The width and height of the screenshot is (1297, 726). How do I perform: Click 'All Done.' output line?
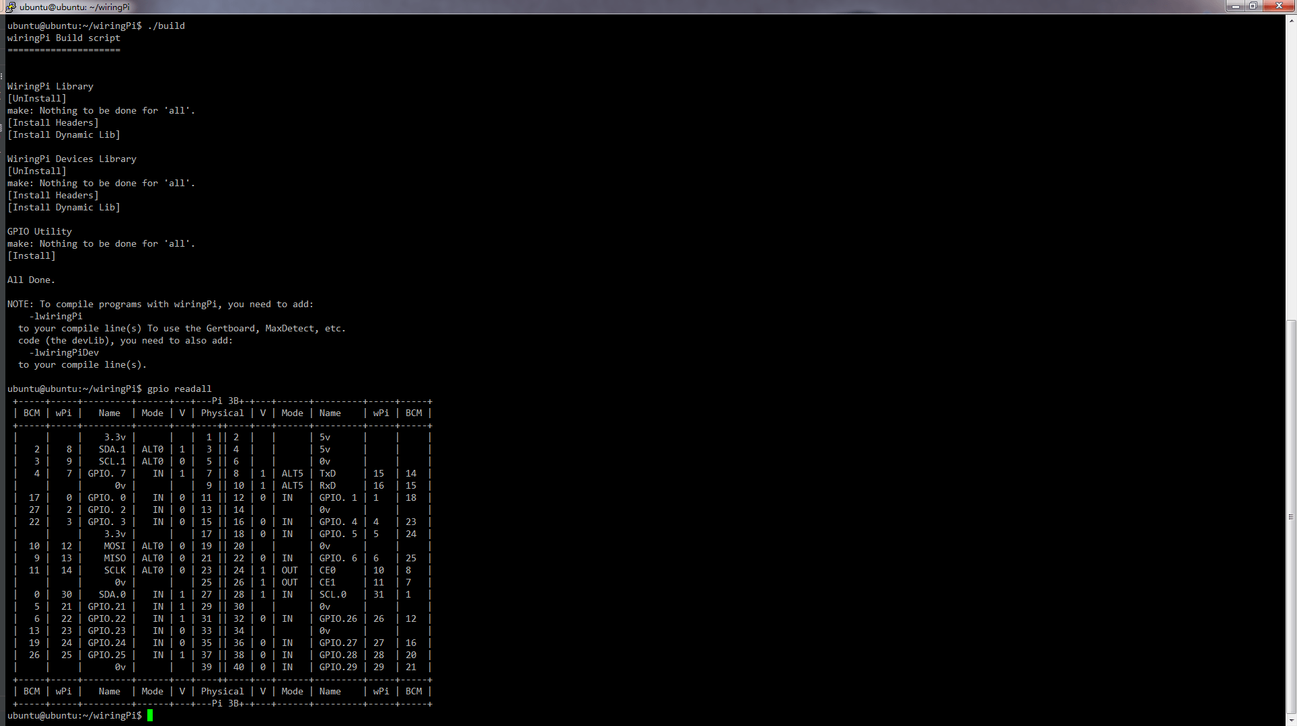(x=31, y=280)
